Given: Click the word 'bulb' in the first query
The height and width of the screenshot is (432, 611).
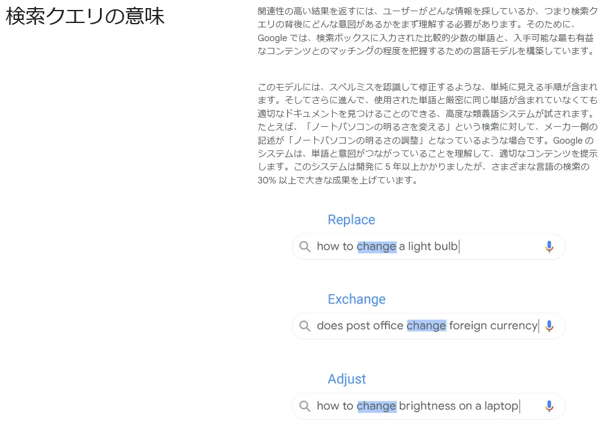Looking at the screenshot, I should pyautogui.click(x=446, y=246).
